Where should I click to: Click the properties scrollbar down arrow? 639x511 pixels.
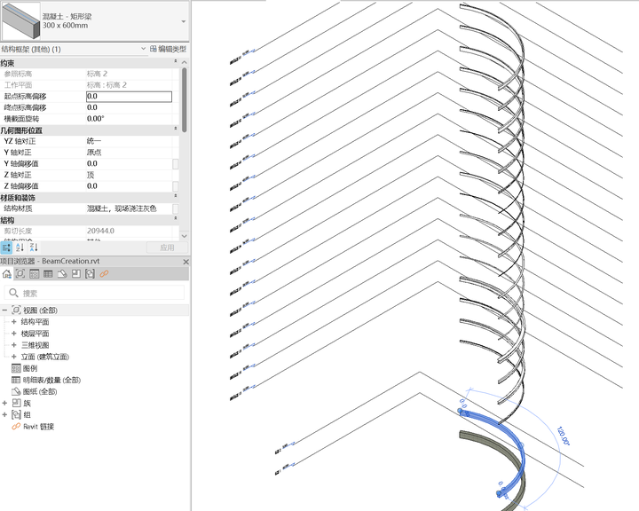click(x=185, y=236)
